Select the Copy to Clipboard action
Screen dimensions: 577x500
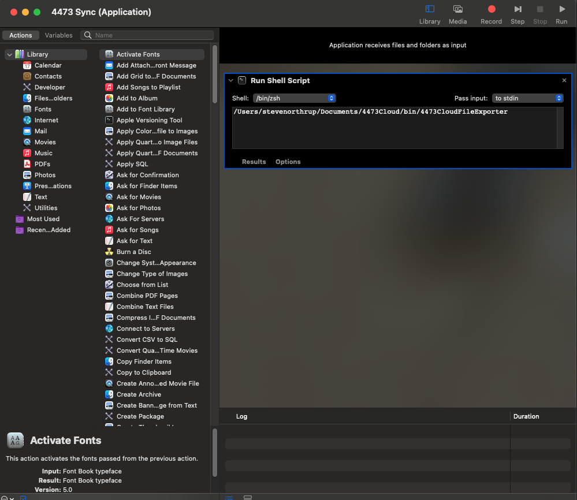[143, 373]
